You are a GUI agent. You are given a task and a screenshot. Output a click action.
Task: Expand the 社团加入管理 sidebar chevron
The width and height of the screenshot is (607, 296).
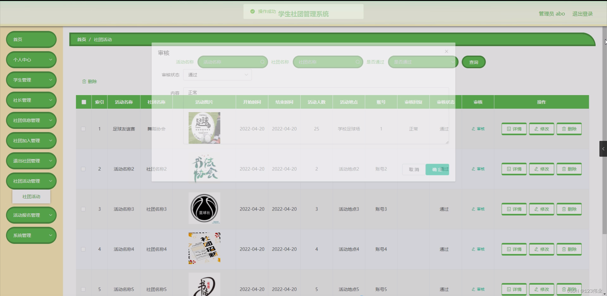click(51, 141)
